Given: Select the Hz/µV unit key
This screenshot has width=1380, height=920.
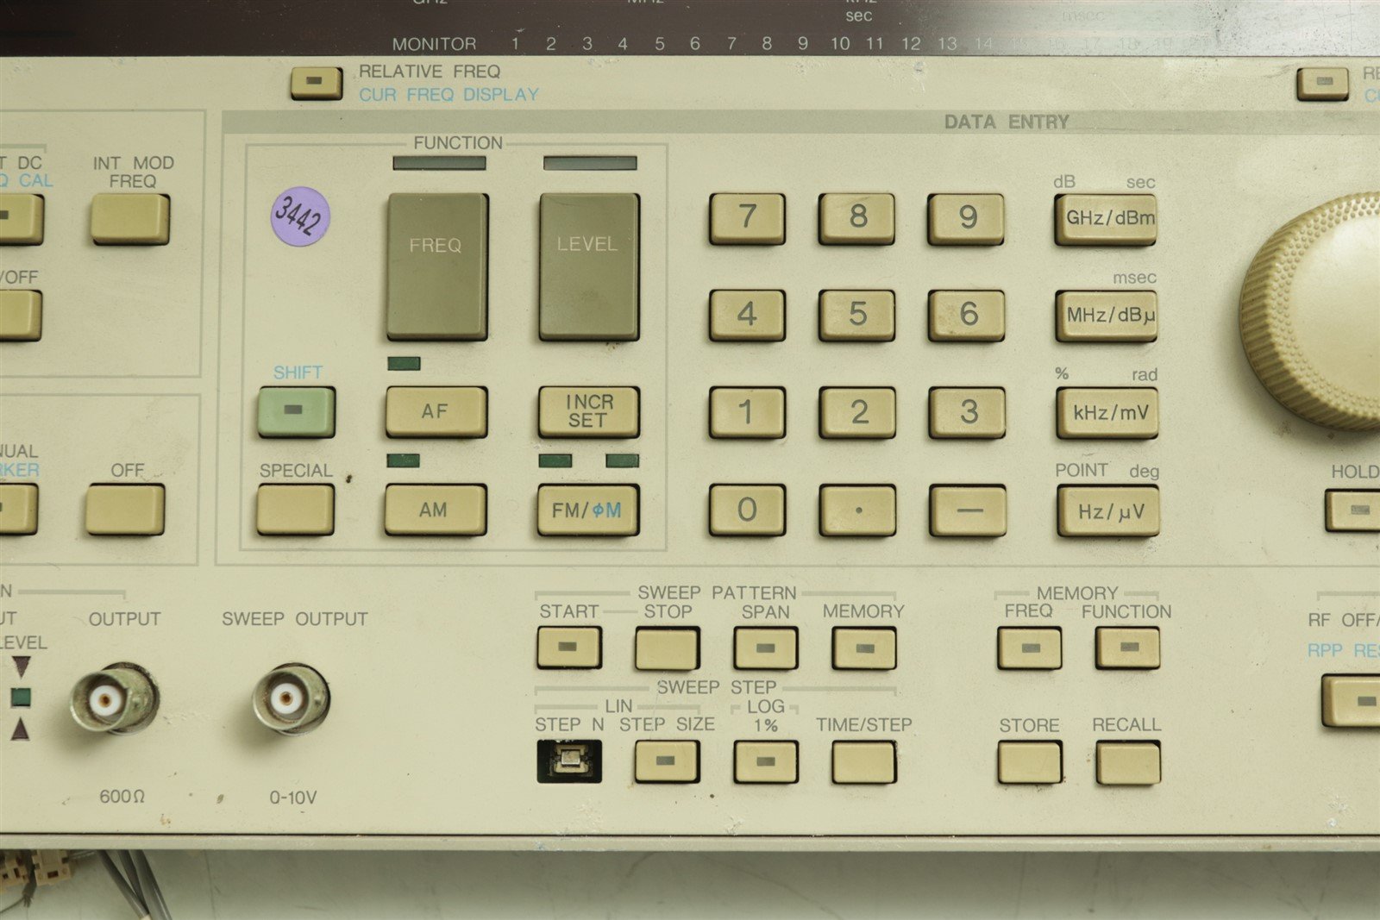Looking at the screenshot, I should pos(1108,511).
